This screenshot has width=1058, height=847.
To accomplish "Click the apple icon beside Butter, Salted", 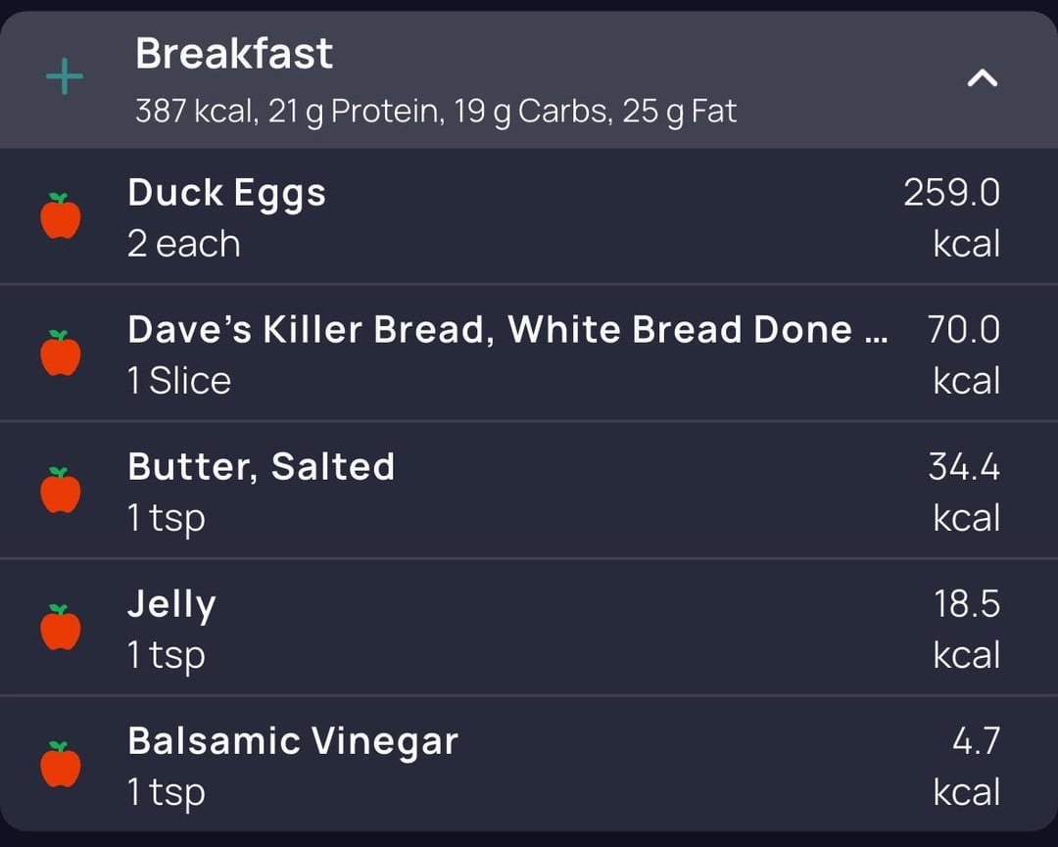I will point(61,491).
